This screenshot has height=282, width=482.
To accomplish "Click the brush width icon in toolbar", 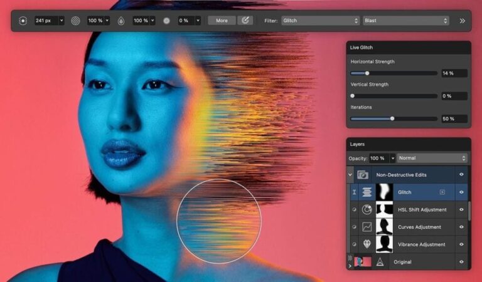I will pos(23,21).
